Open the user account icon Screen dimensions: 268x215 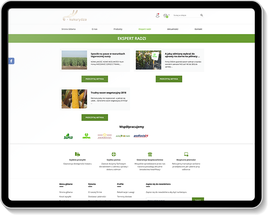click(157, 16)
